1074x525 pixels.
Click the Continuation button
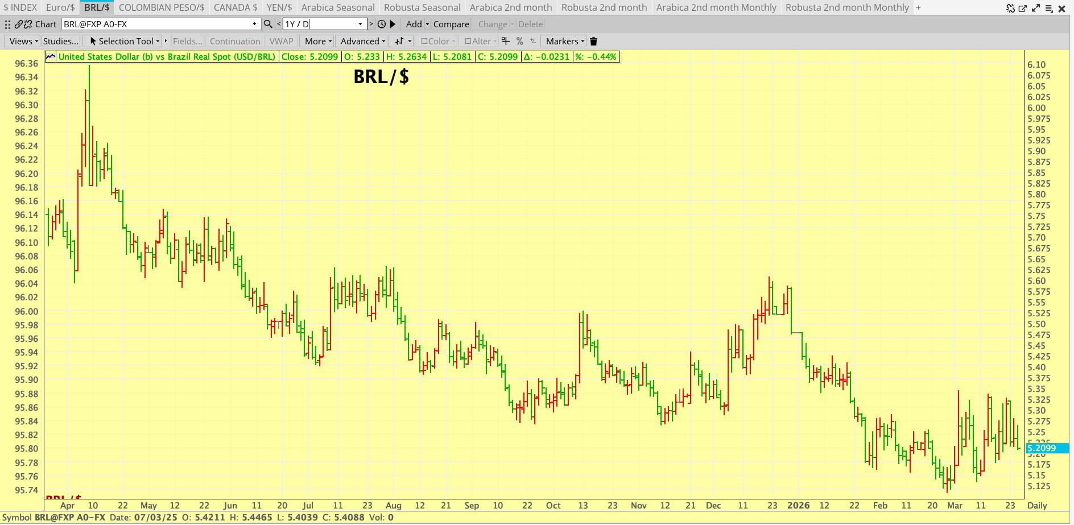click(x=235, y=41)
